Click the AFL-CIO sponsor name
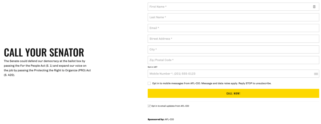 tap(169, 119)
